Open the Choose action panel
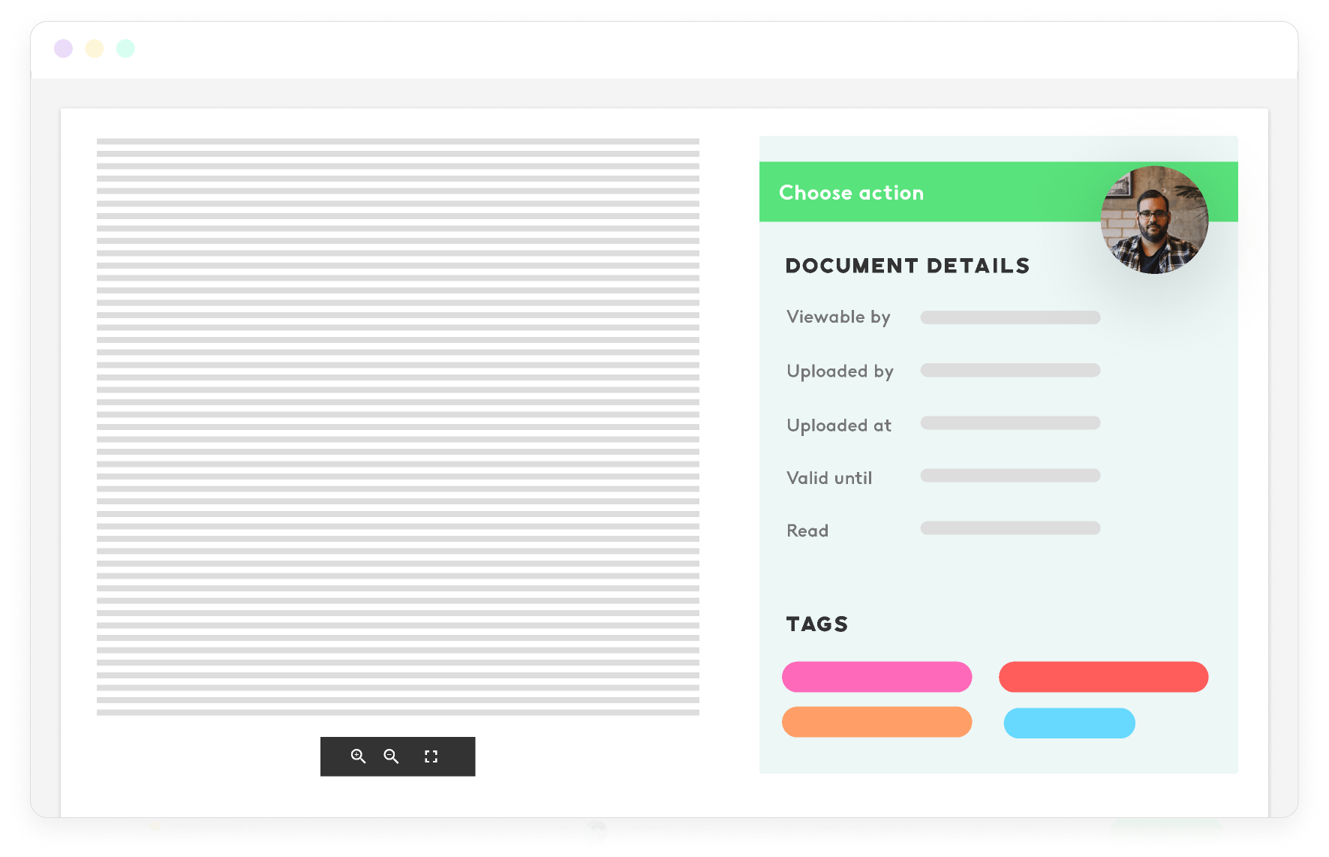 point(852,193)
